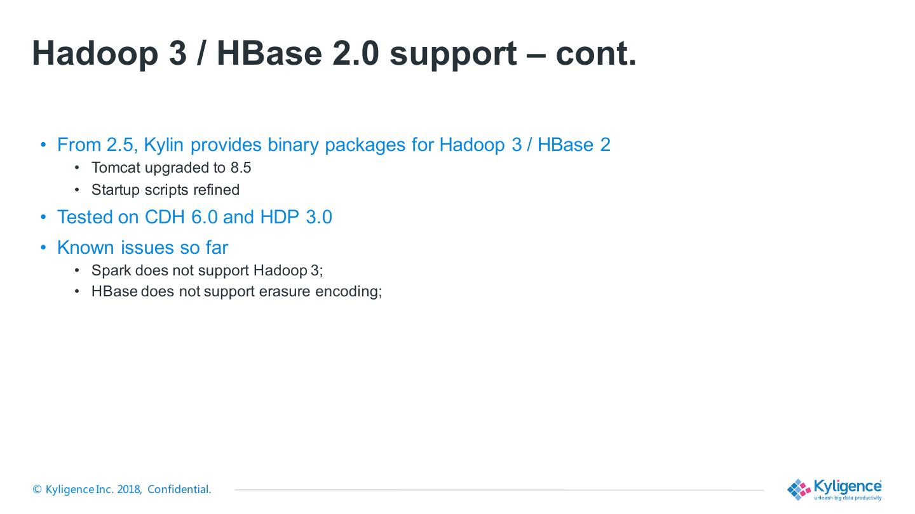Click the small bullet beside "HBase does not"
This screenshot has width=915, height=514.
click(x=78, y=291)
